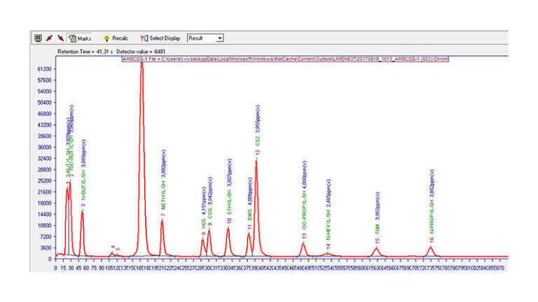The width and height of the screenshot is (538, 302).
Task: Click peak number 5 marker
Action: 118,250
